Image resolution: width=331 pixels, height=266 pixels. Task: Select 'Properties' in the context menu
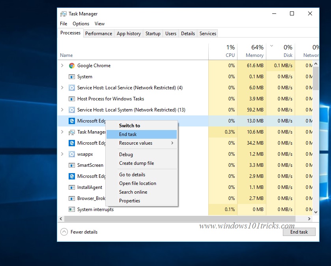pos(129,200)
